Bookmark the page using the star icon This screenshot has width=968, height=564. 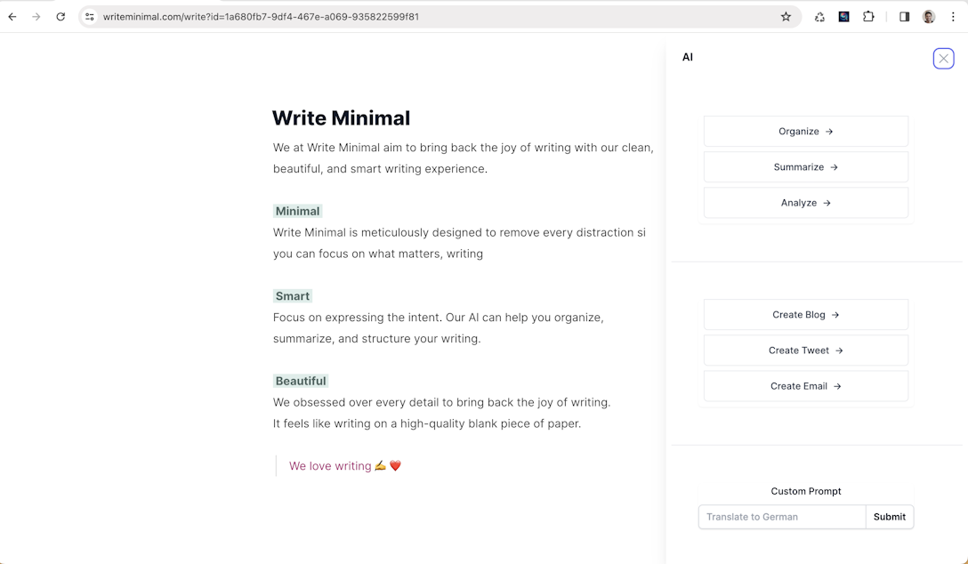(x=786, y=16)
